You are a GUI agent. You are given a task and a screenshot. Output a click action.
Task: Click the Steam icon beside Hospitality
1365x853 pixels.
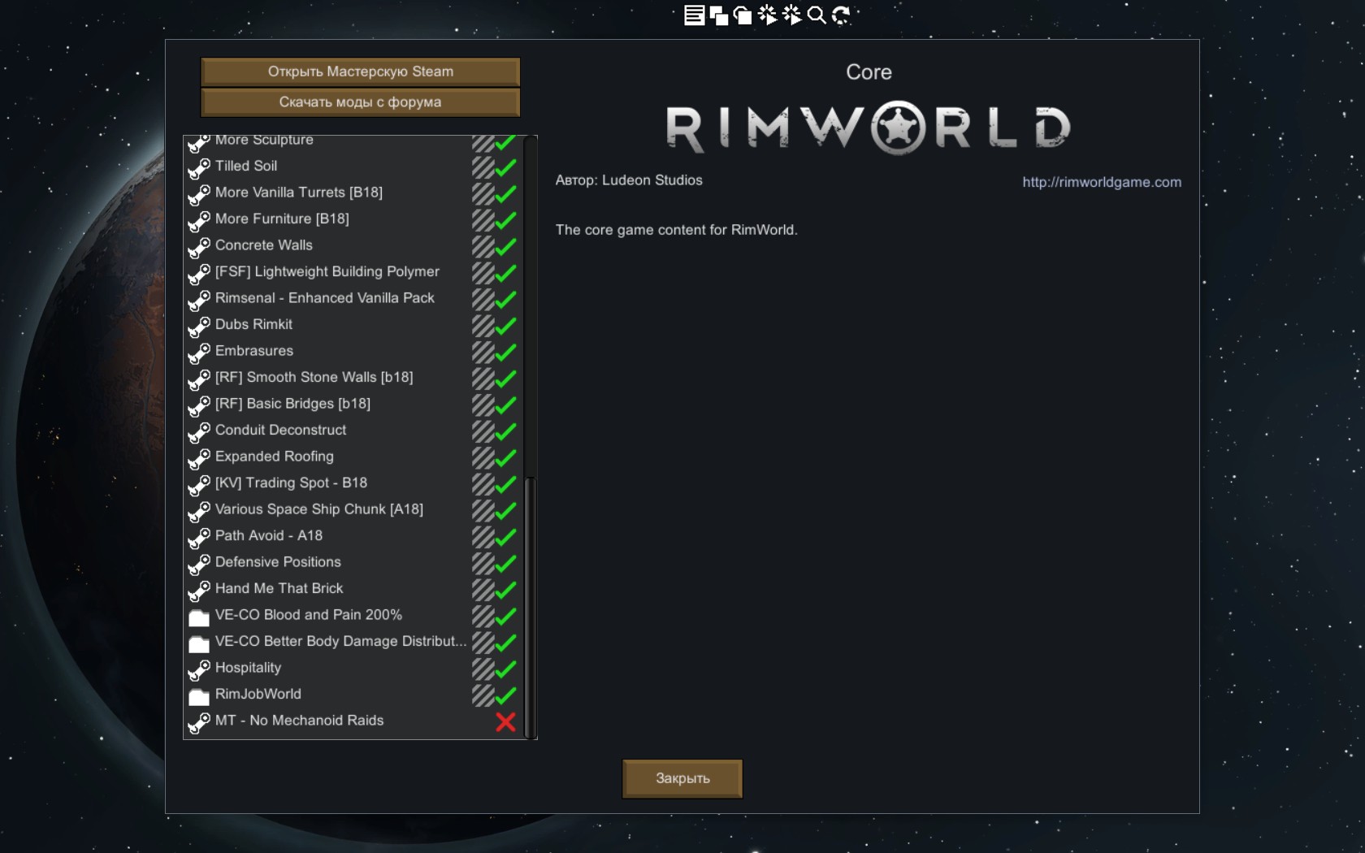click(199, 669)
